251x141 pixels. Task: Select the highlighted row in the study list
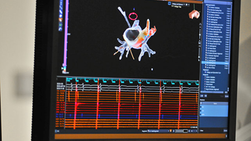215,63
